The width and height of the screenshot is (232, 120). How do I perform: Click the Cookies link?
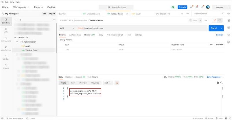(220, 35)
